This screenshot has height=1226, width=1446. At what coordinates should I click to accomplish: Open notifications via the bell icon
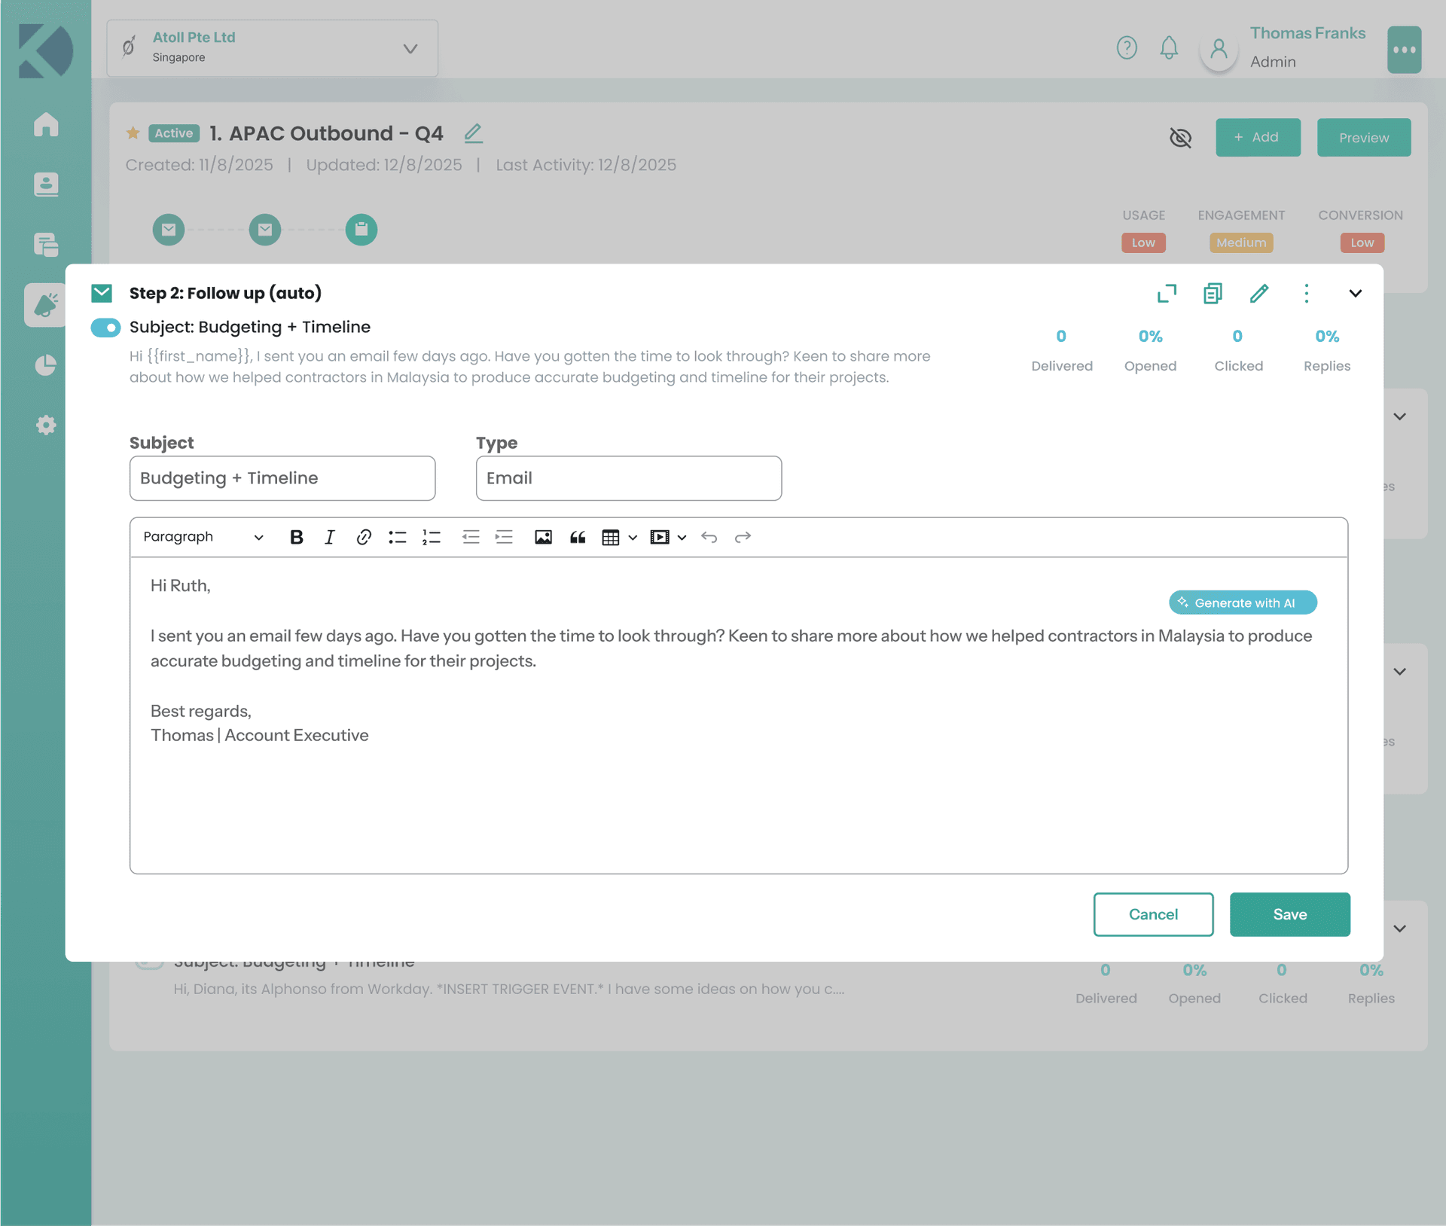[x=1168, y=47]
